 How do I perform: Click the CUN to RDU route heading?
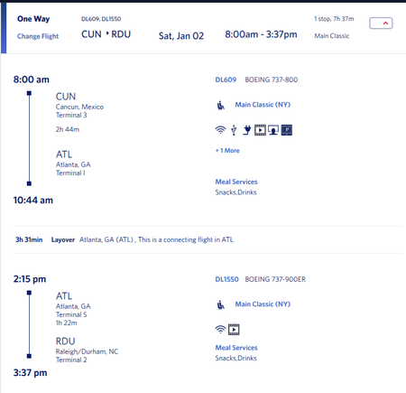[x=106, y=34]
